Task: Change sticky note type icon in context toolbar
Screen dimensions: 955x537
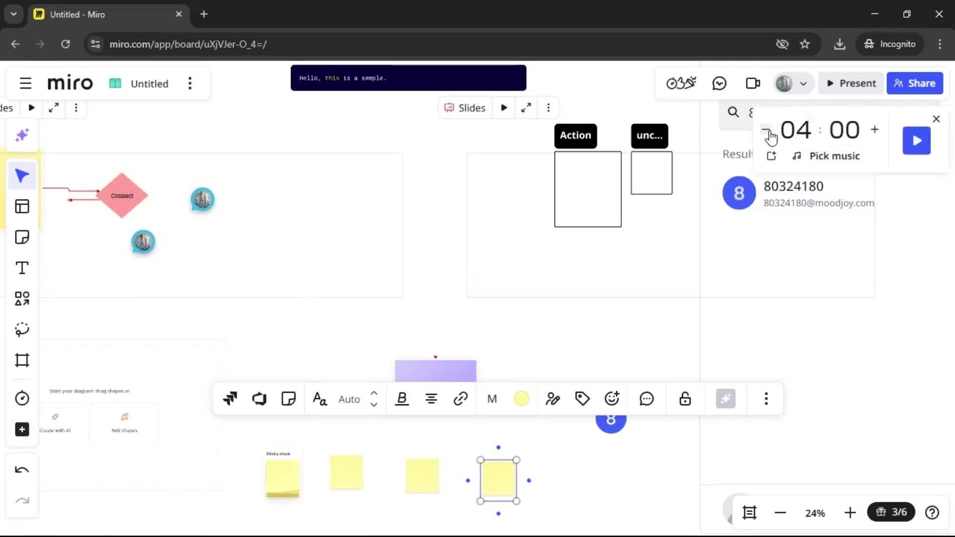Action: (288, 399)
